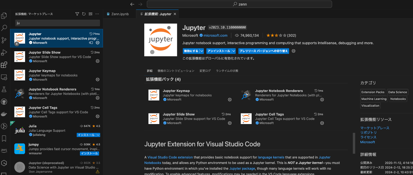Close the 拡張機能: Jupyter tab
413x175 pixels.
pyautogui.click(x=175, y=14)
